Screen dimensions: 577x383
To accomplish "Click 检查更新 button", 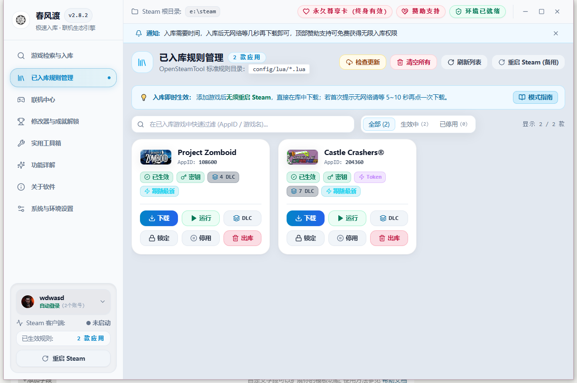I will [x=363, y=62].
